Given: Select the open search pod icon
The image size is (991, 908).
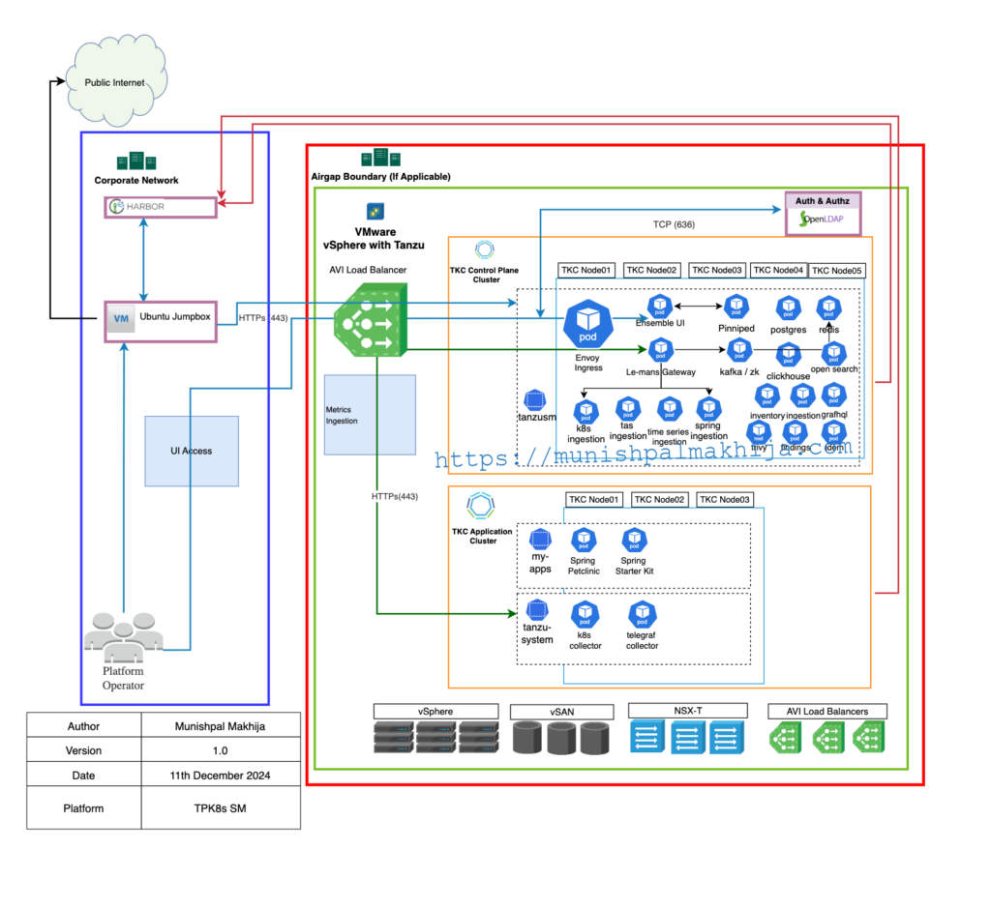Looking at the screenshot, I should (833, 354).
